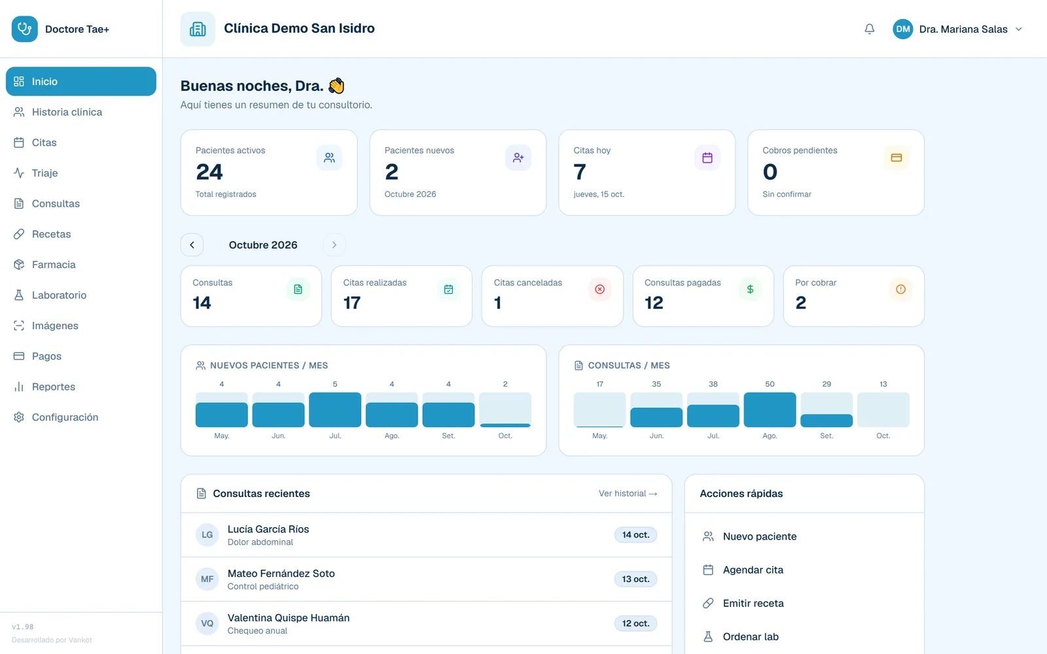Click the VQ avatar for Valentina Quispe

click(x=207, y=624)
